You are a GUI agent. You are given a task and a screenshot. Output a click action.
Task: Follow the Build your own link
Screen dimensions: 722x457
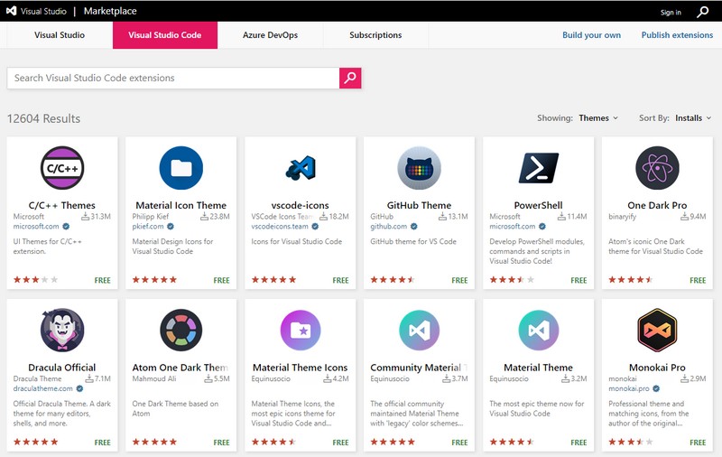click(591, 35)
